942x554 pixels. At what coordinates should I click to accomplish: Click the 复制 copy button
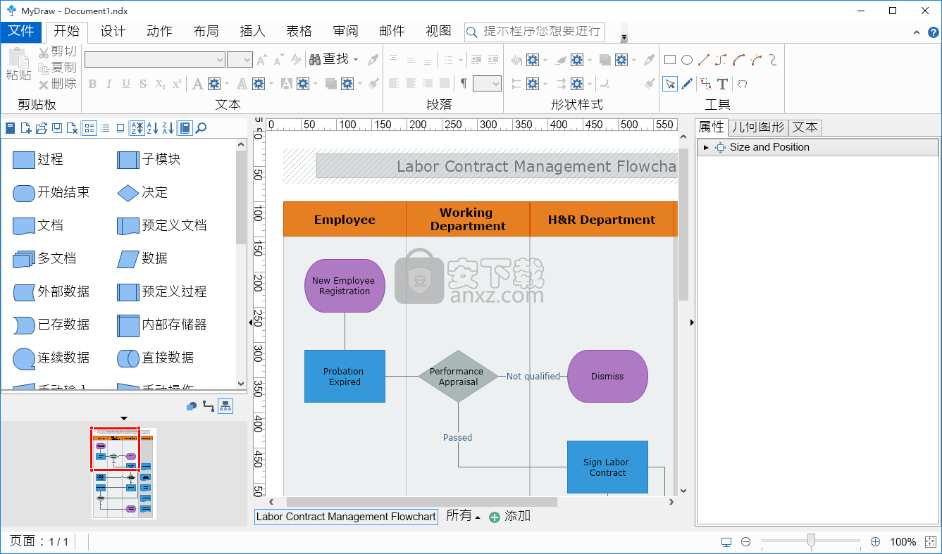tap(58, 68)
